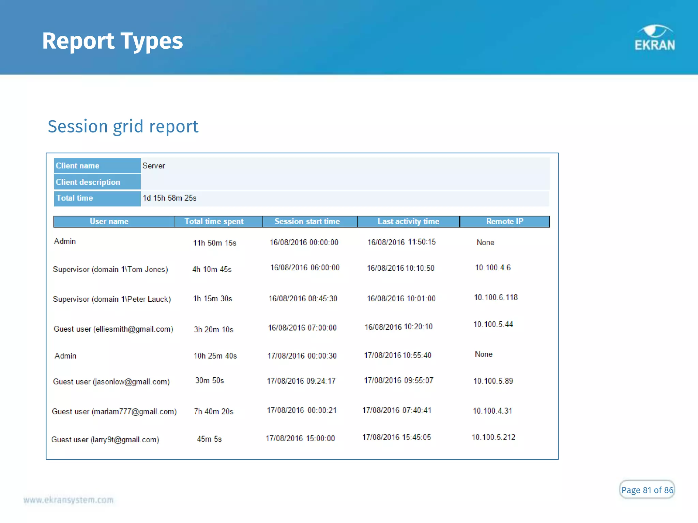Click the 'Remote IP' column header

coord(504,221)
